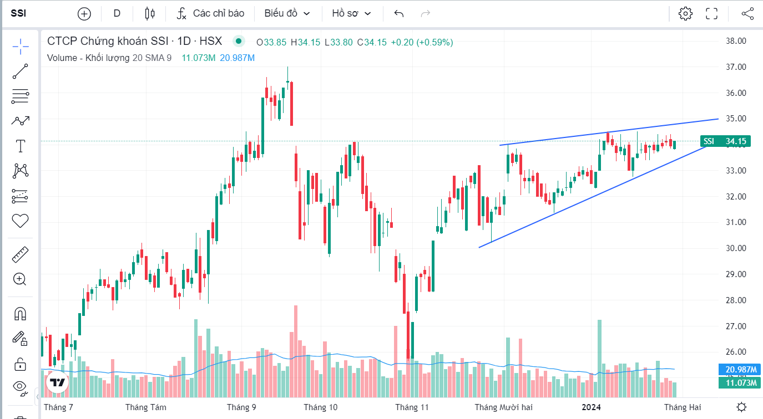Open the Hồ sơ dropdown menu
The width and height of the screenshot is (763, 419).
click(351, 13)
